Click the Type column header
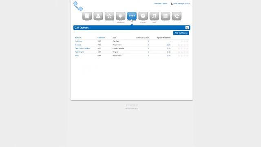 pyautogui.click(x=115, y=38)
